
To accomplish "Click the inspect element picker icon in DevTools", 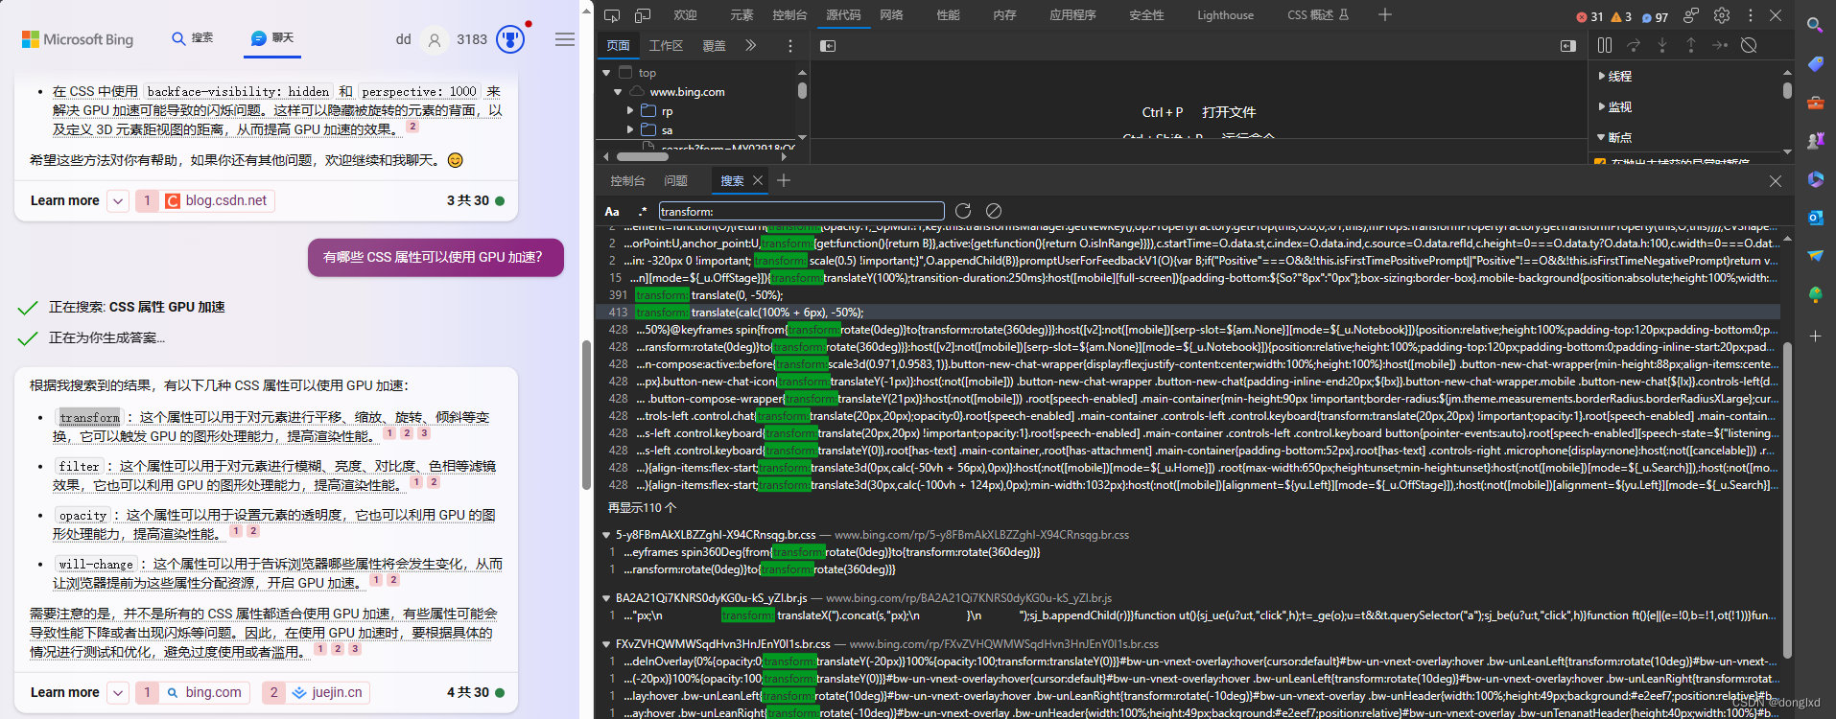I will pyautogui.click(x=612, y=15).
